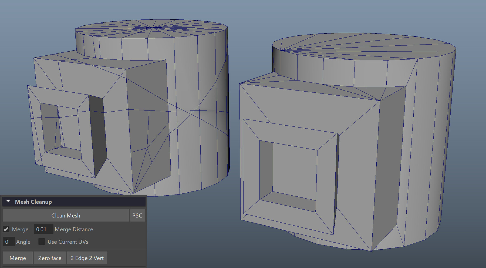This screenshot has width=486, height=268.
Task: Click the Angle value field showing 0
Action: click(x=9, y=242)
